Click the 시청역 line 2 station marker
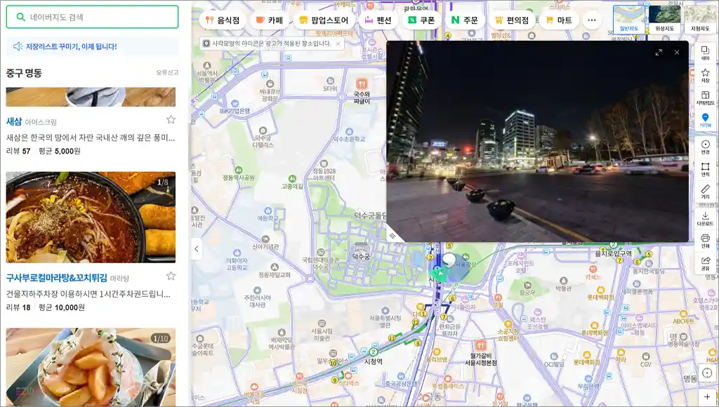 pyautogui.click(x=374, y=352)
